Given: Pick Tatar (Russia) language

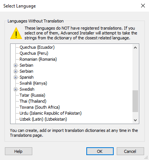Looking at the screenshot, I should point(32,95).
